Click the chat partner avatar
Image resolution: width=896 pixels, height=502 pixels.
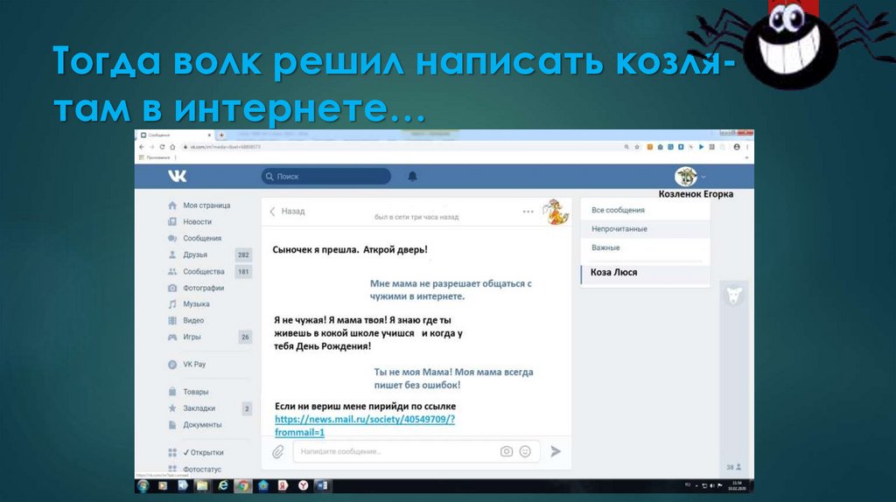pos(555,212)
